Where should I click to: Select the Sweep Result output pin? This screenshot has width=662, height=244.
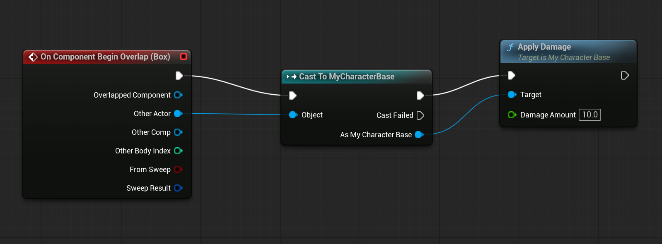[179, 188]
